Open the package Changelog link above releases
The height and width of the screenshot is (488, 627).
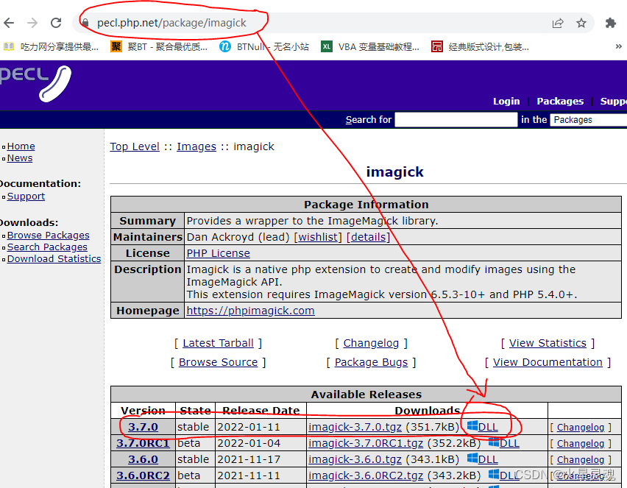click(371, 343)
